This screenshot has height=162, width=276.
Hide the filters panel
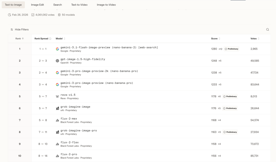click(x=19, y=30)
